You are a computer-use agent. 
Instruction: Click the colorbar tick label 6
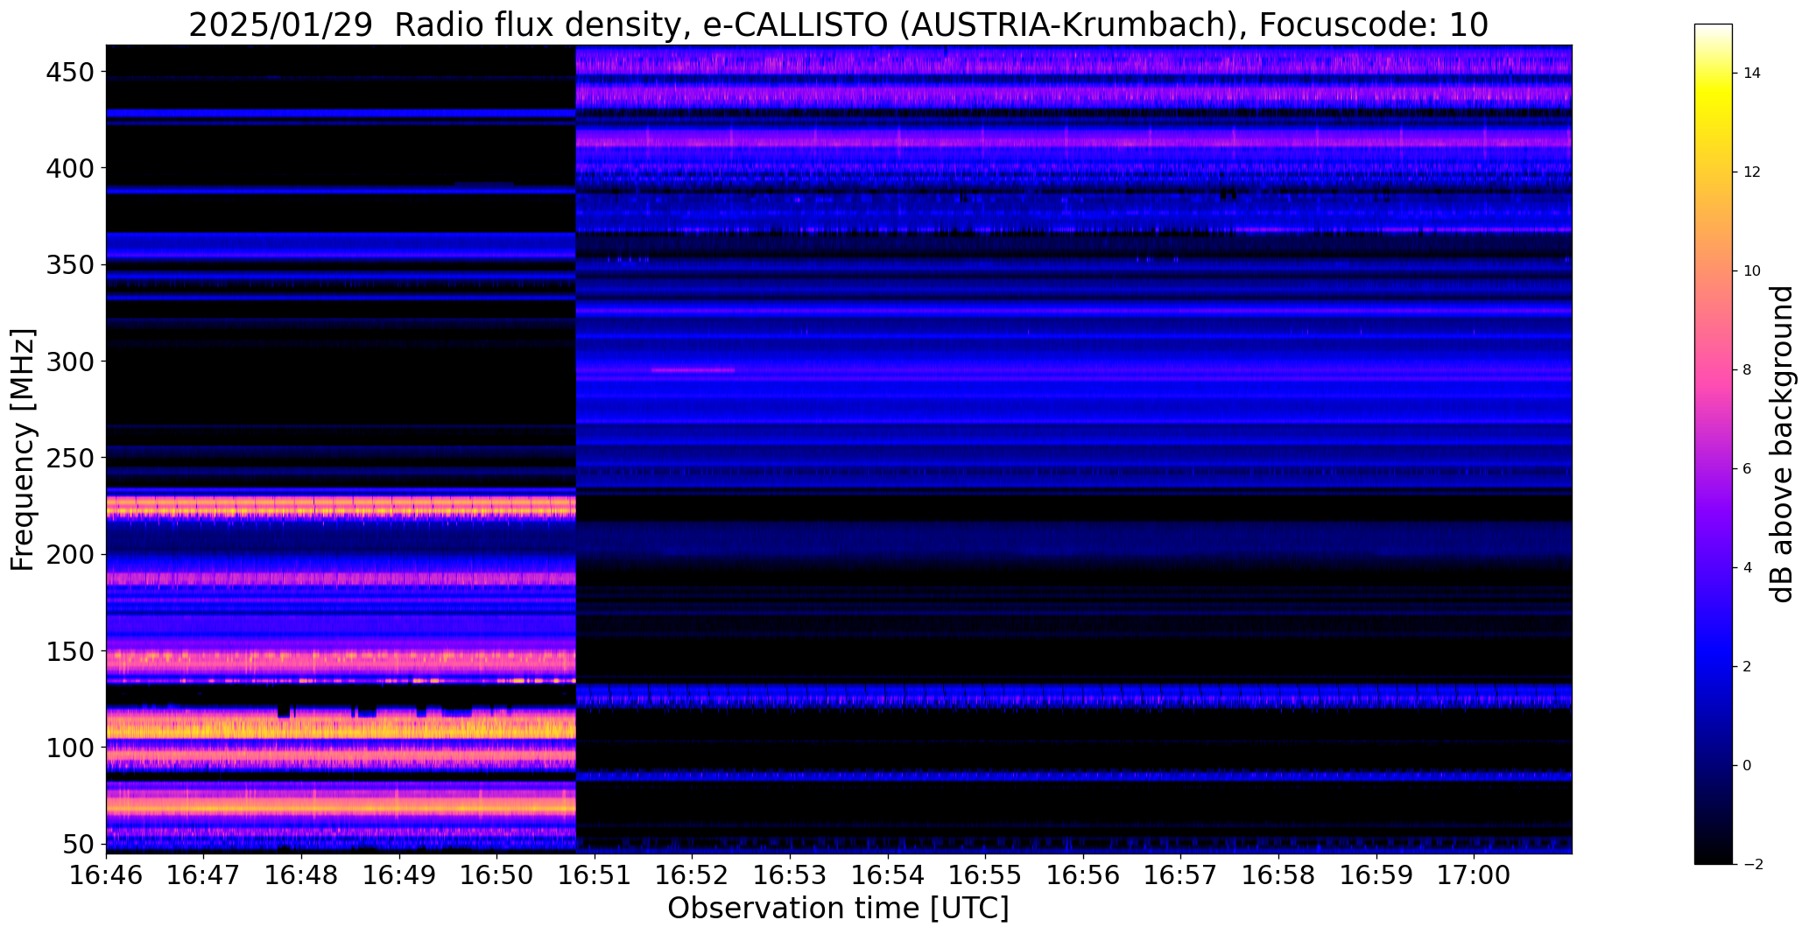1748,468
